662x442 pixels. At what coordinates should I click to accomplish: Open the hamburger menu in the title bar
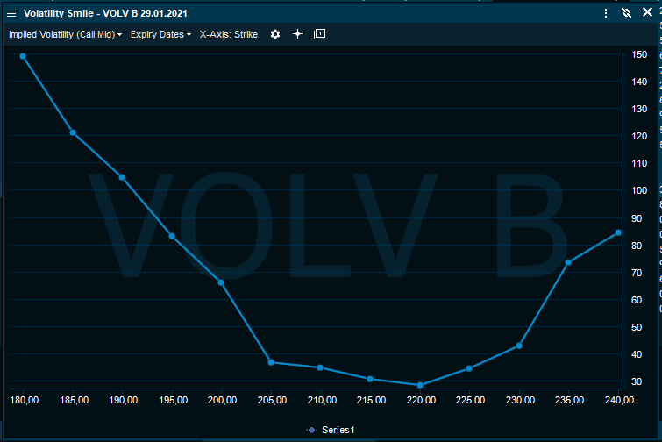(x=11, y=14)
